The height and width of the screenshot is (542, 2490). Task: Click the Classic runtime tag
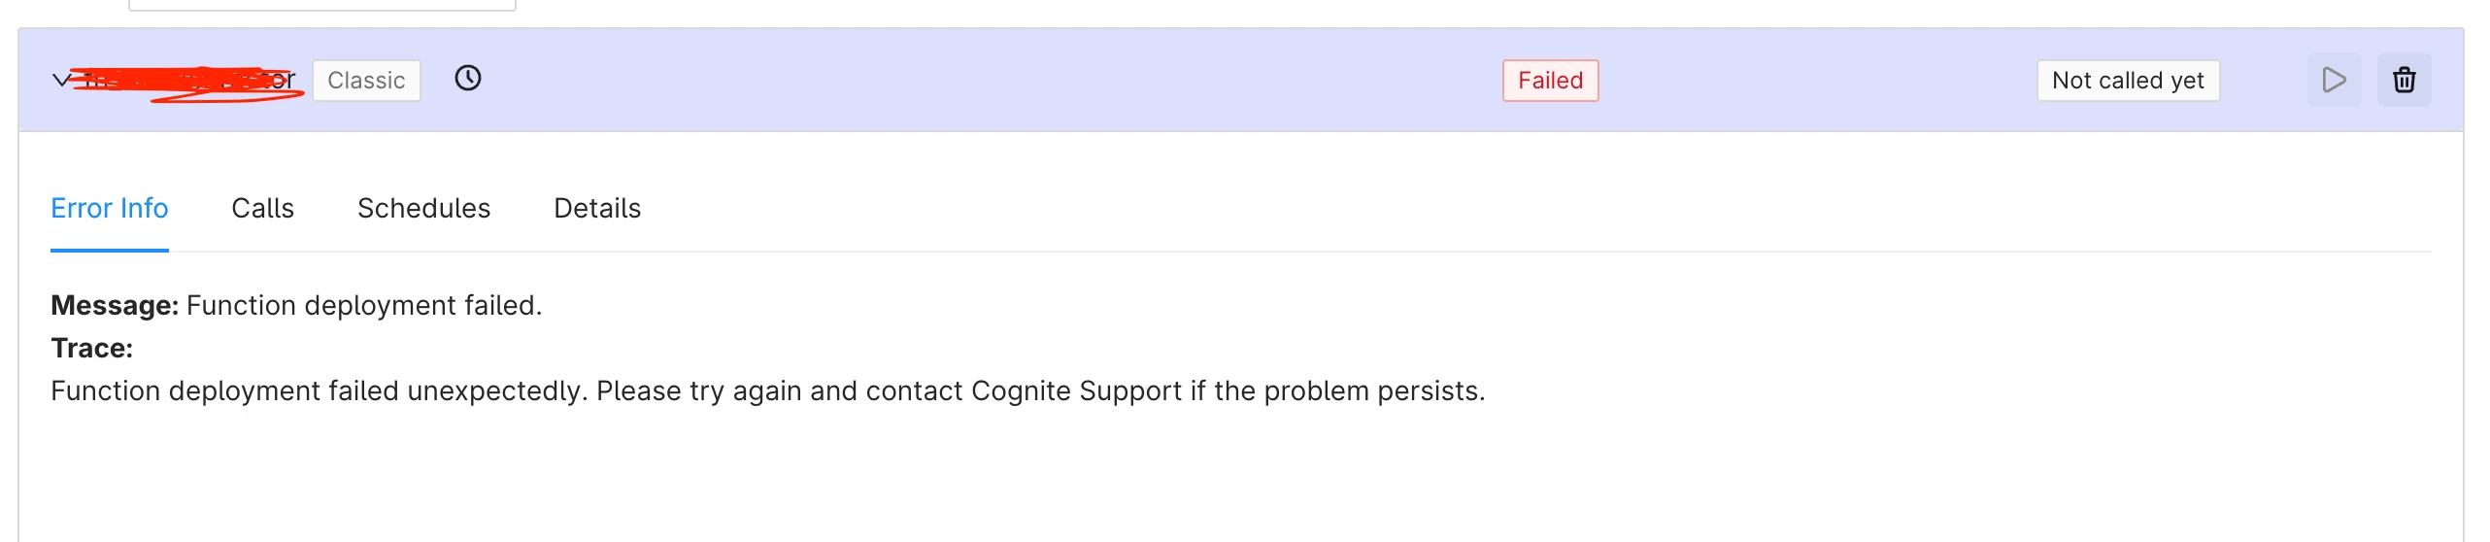point(366,81)
